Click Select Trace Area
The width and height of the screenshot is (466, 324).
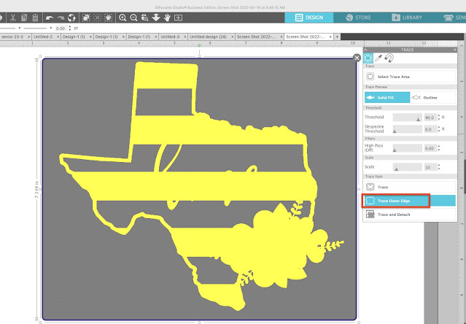[410, 77]
